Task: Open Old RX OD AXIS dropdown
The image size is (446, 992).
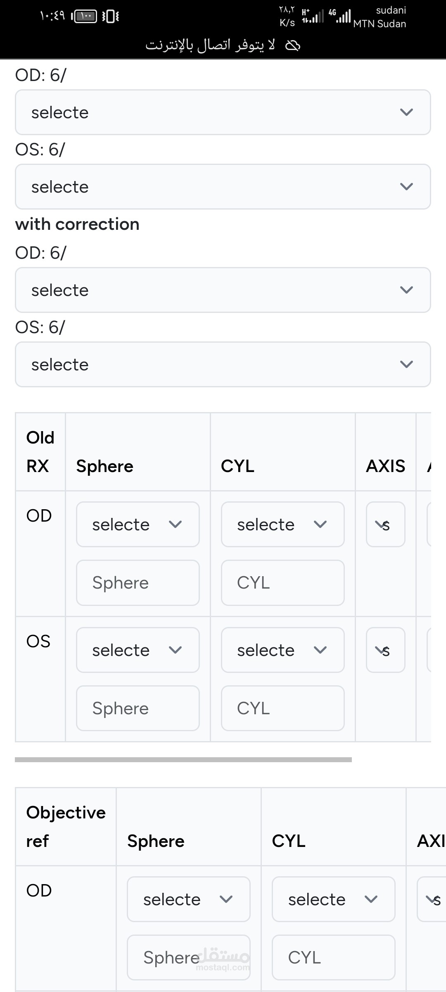Action: (385, 525)
